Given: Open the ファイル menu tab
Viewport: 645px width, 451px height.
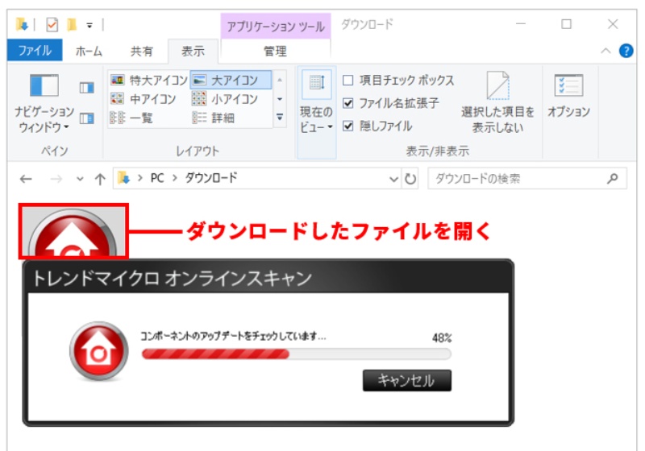Looking at the screenshot, I should [x=35, y=51].
